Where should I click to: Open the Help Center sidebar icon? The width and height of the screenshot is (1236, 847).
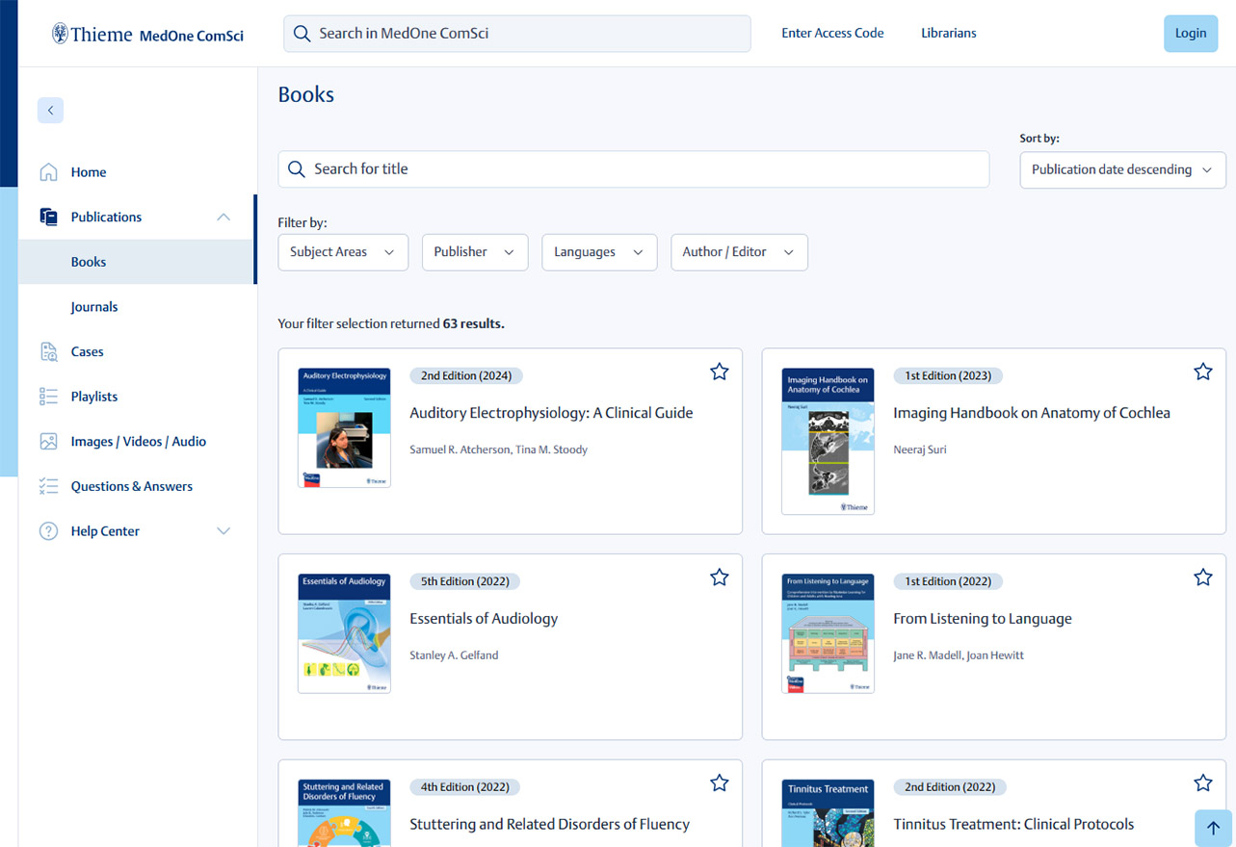pos(49,530)
